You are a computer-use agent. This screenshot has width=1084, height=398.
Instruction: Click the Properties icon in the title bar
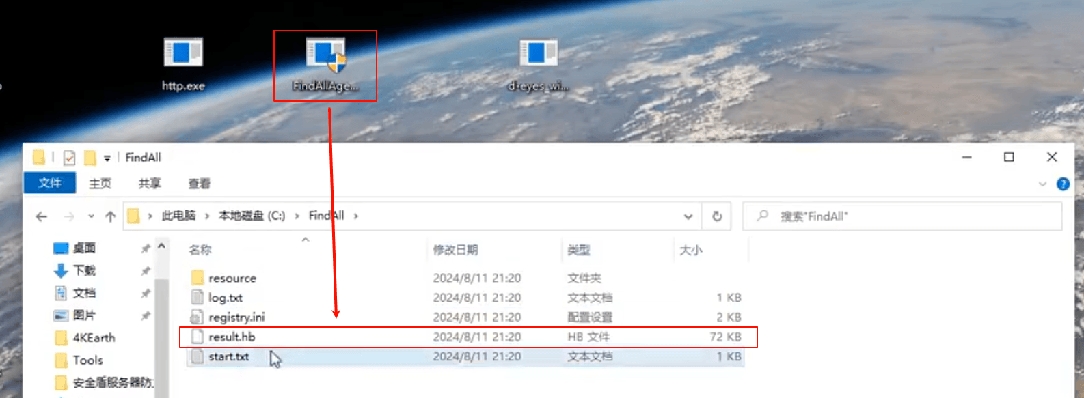click(69, 158)
